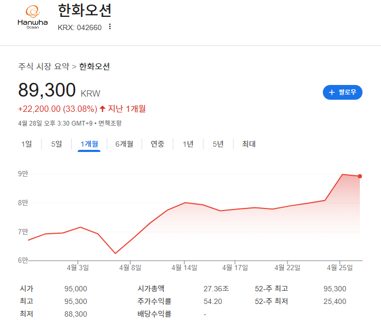Click the 팔로우 follow button
Screen dimensions: 381x324
pos(342,92)
